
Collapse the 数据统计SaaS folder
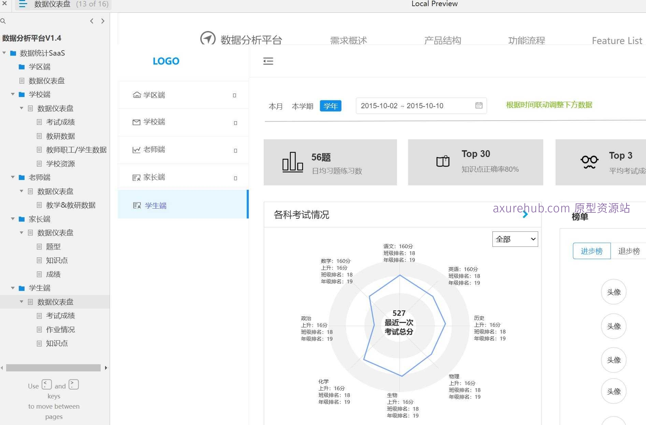[4, 53]
